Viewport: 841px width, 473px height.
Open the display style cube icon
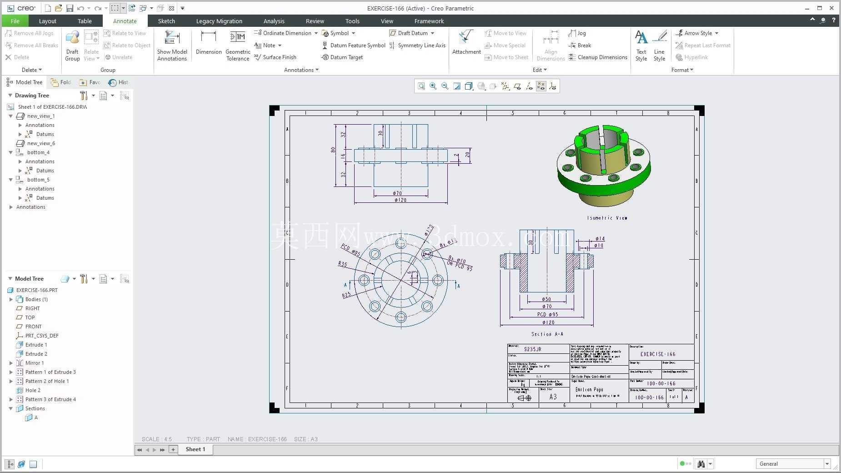(469, 86)
